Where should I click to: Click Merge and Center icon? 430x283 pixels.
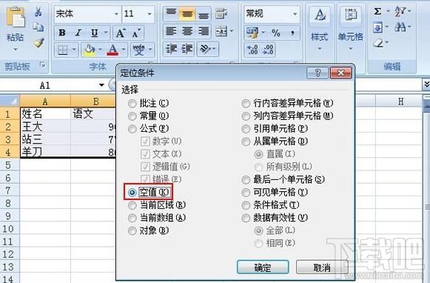pos(221,31)
